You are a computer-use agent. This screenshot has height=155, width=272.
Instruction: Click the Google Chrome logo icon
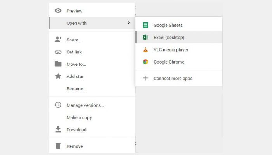[x=145, y=62]
